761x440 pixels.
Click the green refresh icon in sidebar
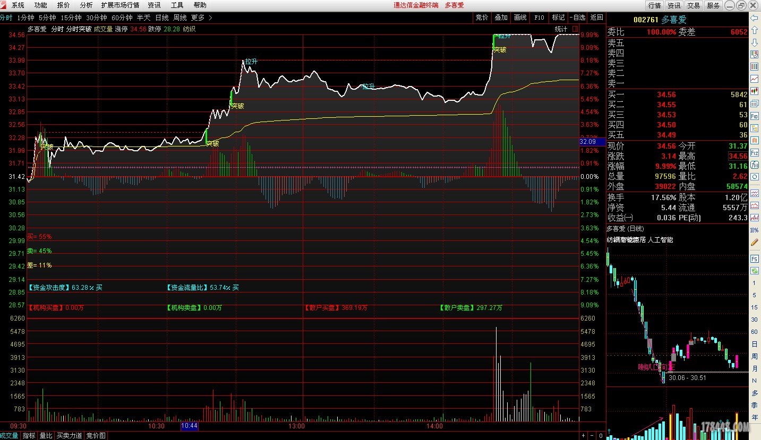(754, 271)
